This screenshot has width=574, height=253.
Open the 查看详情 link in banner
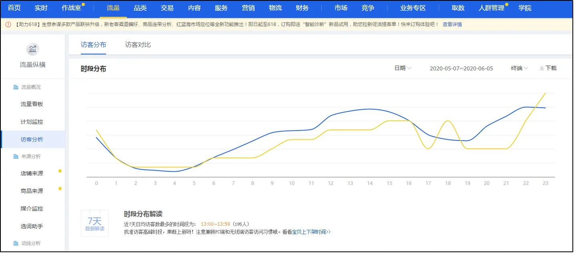click(x=452, y=24)
